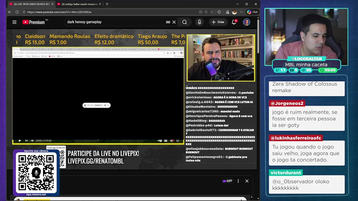The image size is (358, 201).
Task: Open the on-screen keyboard icon in search box
Action: [x=168, y=22]
